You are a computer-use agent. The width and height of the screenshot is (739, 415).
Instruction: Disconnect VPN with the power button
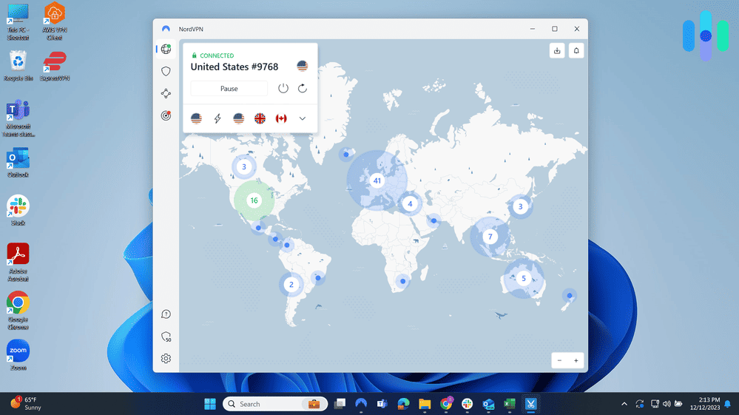(283, 89)
